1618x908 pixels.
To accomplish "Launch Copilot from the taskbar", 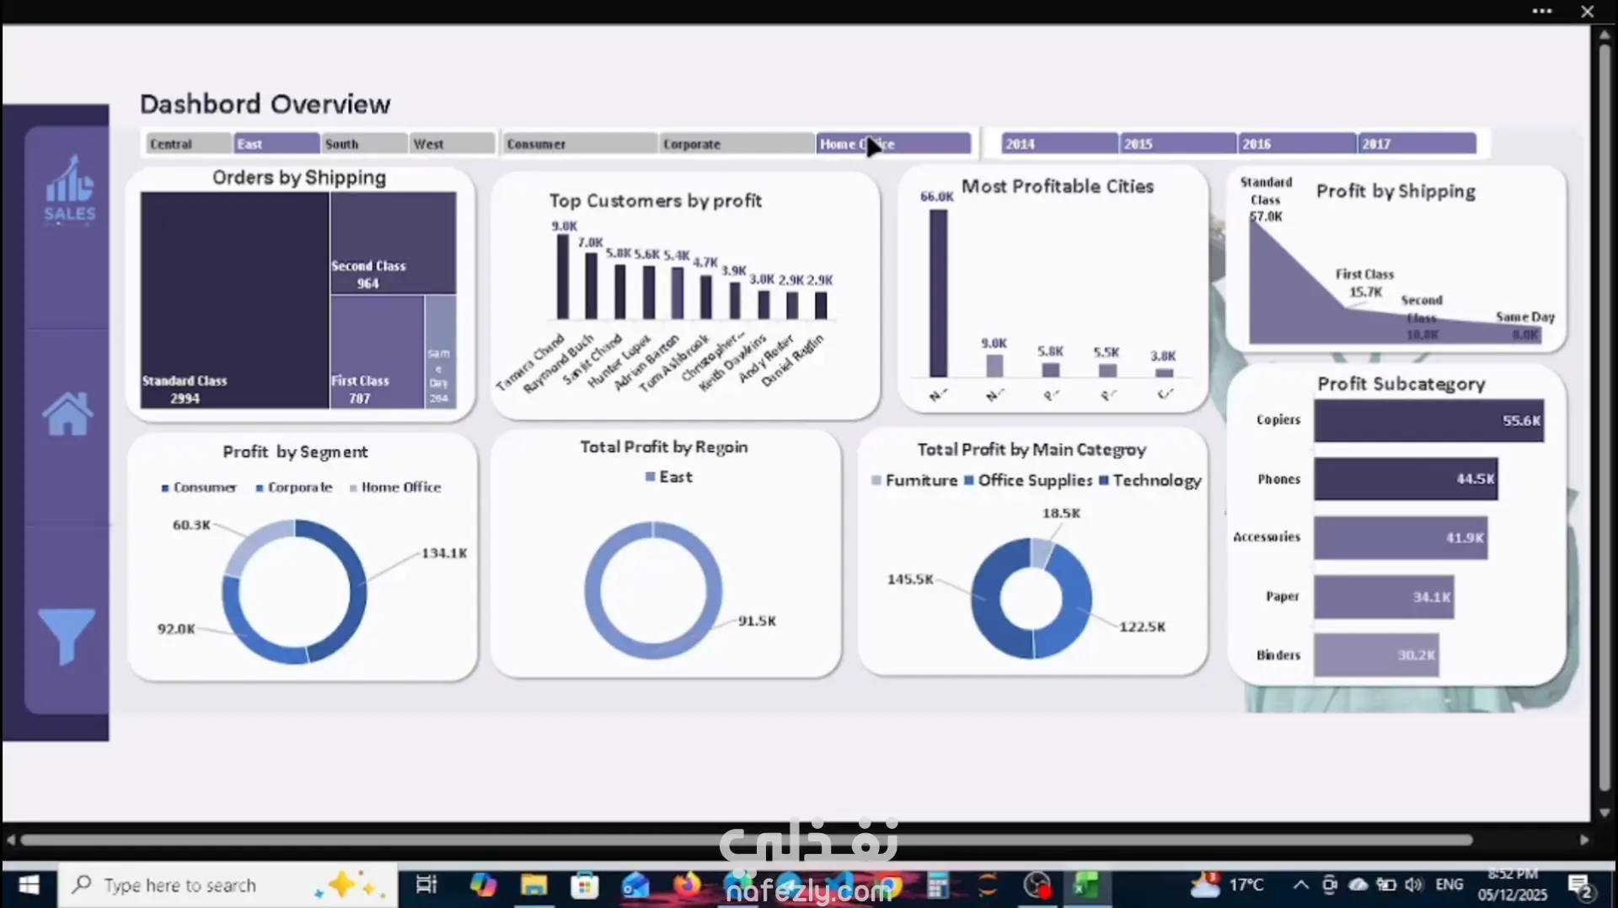I will [x=483, y=885].
